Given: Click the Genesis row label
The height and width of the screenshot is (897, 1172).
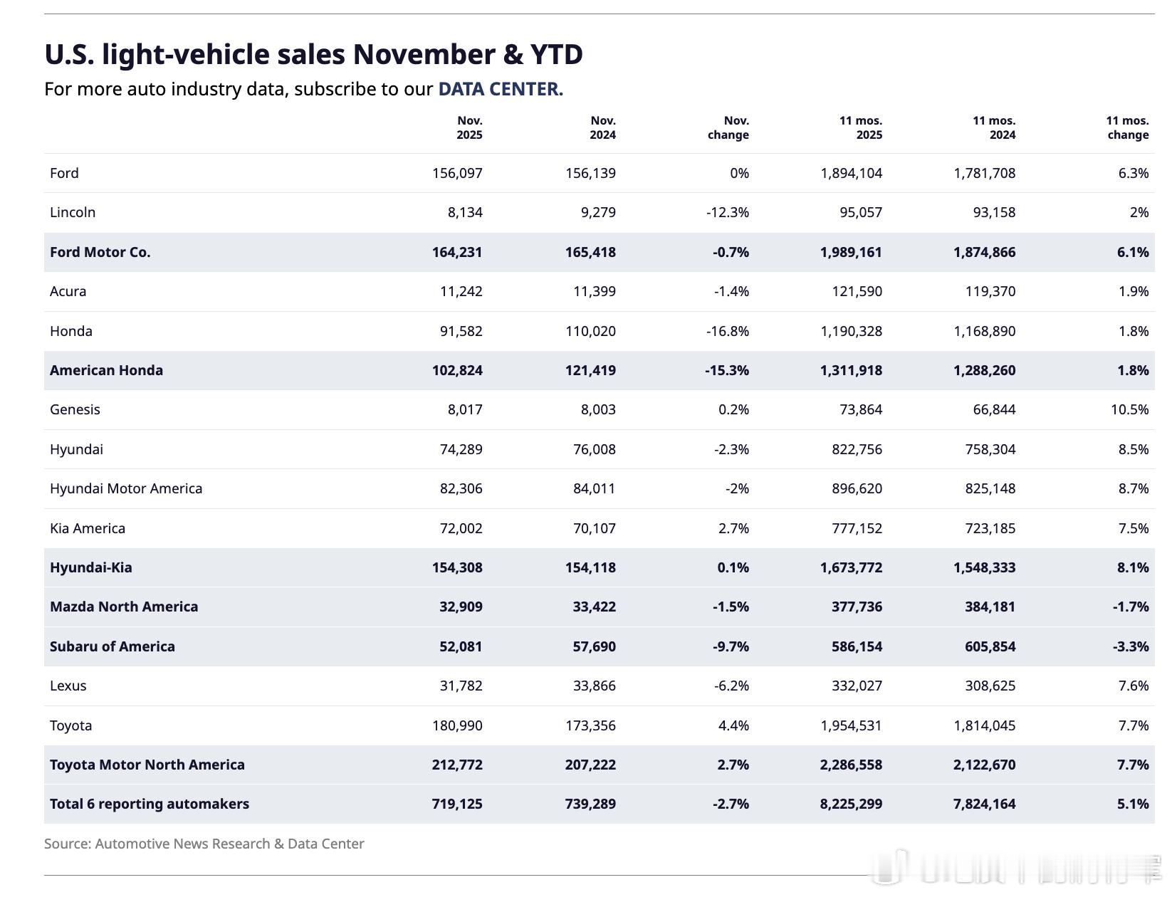Looking at the screenshot, I should [x=75, y=409].
